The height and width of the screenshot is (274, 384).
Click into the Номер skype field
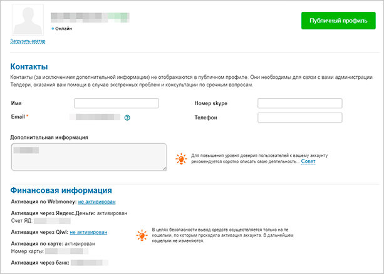[x=300, y=103]
